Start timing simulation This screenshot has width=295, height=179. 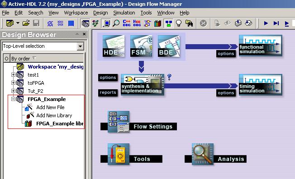(x=260, y=85)
